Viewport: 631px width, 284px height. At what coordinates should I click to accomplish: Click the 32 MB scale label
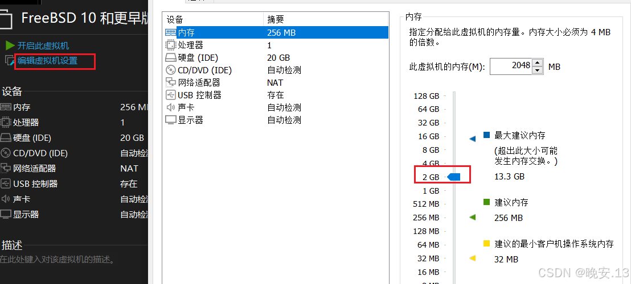point(428,258)
